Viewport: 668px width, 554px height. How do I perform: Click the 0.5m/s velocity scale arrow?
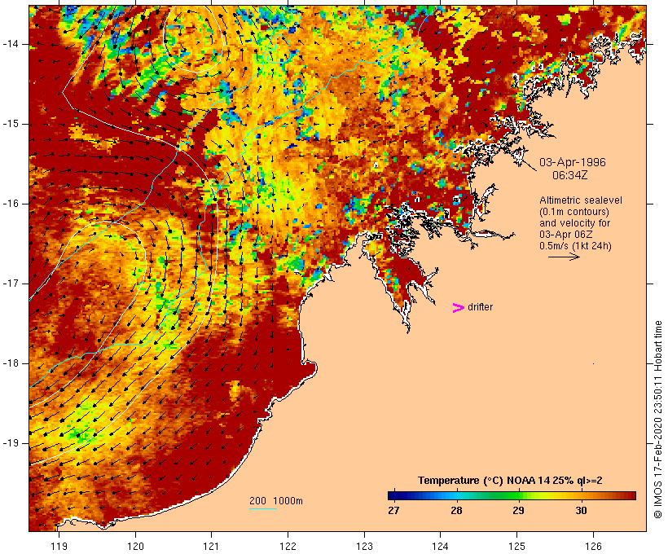pos(564,257)
